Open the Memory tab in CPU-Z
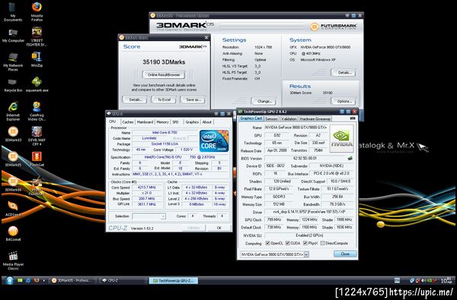The height and width of the screenshot is (300, 457). tap(162, 122)
